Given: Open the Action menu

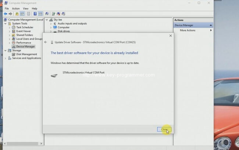Looking at the screenshot, I should click(16, 8).
